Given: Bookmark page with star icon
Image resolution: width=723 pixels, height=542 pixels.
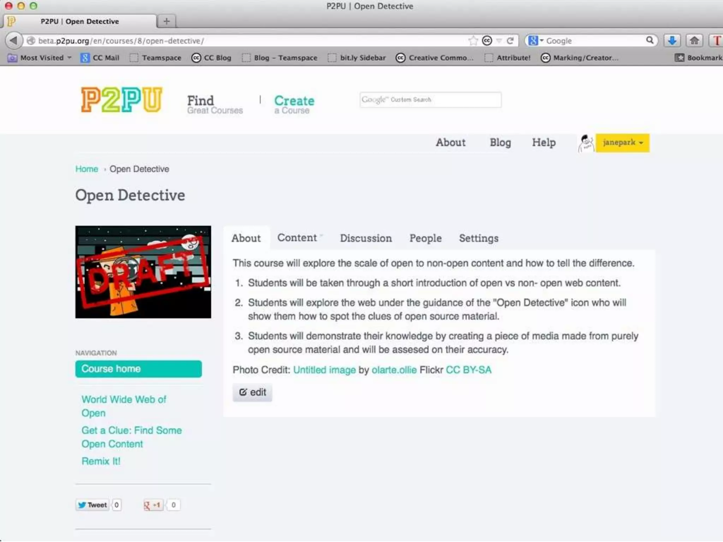Looking at the screenshot, I should coord(473,41).
